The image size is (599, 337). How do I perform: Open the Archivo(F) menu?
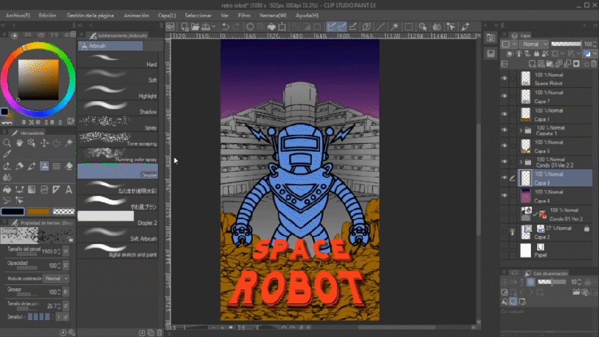(18, 16)
